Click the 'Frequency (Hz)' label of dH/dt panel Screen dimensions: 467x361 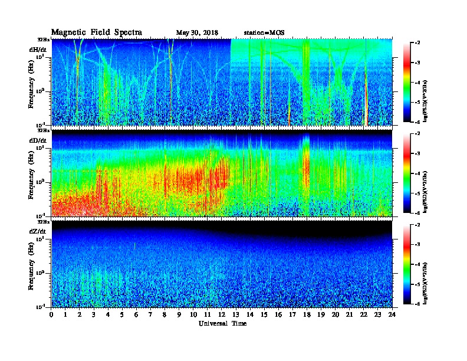coord(31,84)
